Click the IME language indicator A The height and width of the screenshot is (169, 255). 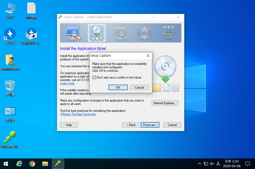point(218,164)
